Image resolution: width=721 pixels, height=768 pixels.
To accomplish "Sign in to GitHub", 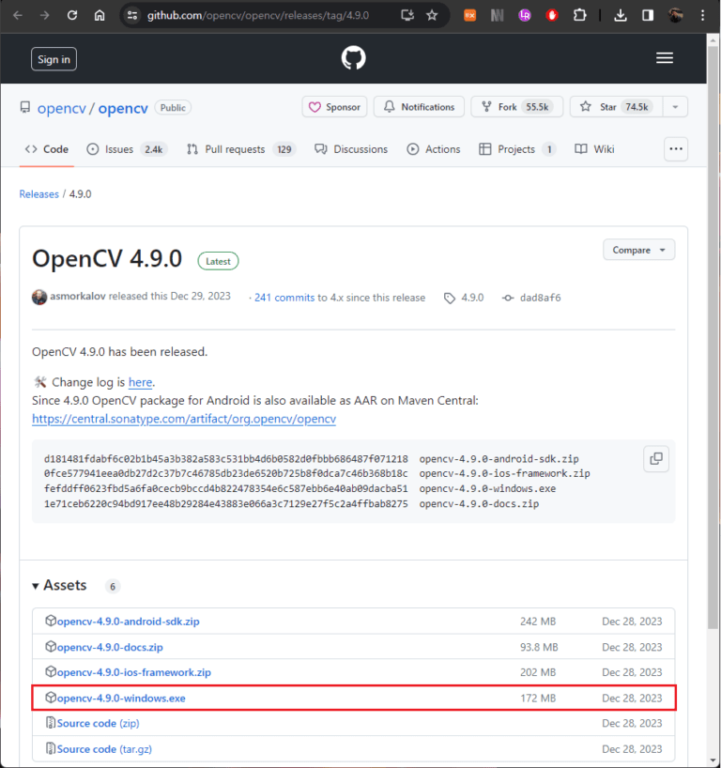I will [54, 58].
